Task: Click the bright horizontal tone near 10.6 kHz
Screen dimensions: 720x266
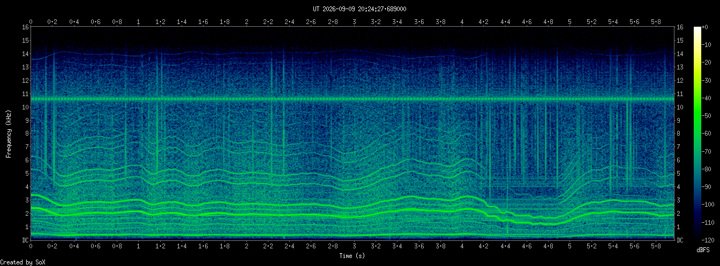Action: click(x=353, y=99)
